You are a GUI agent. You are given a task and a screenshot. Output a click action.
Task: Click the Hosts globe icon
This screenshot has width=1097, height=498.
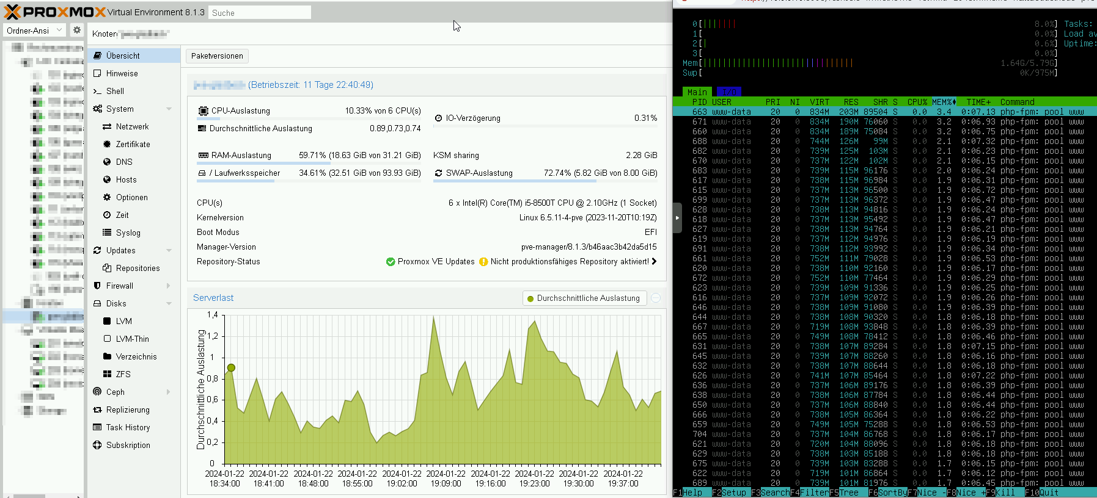click(x=107, y=179)
